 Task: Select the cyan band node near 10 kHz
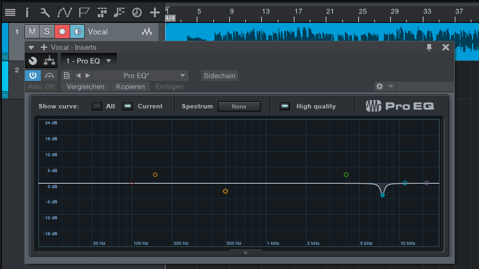(405, 183)
